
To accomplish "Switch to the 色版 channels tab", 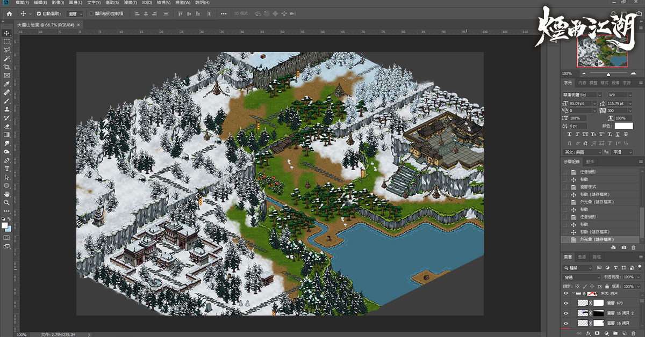I will (x=582, y=257).
